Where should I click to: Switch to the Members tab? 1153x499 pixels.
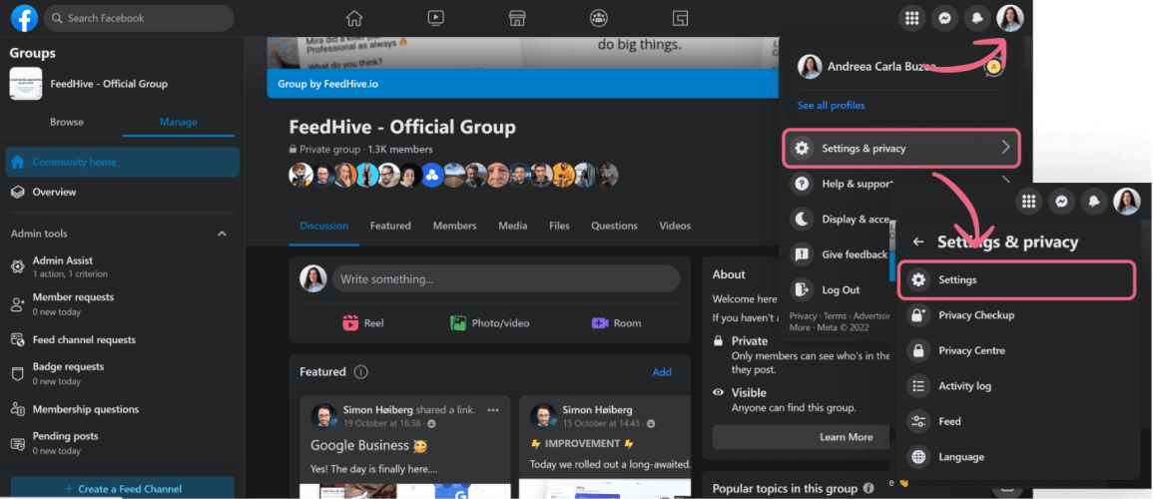pyautogui.click(x=454, y=226)
